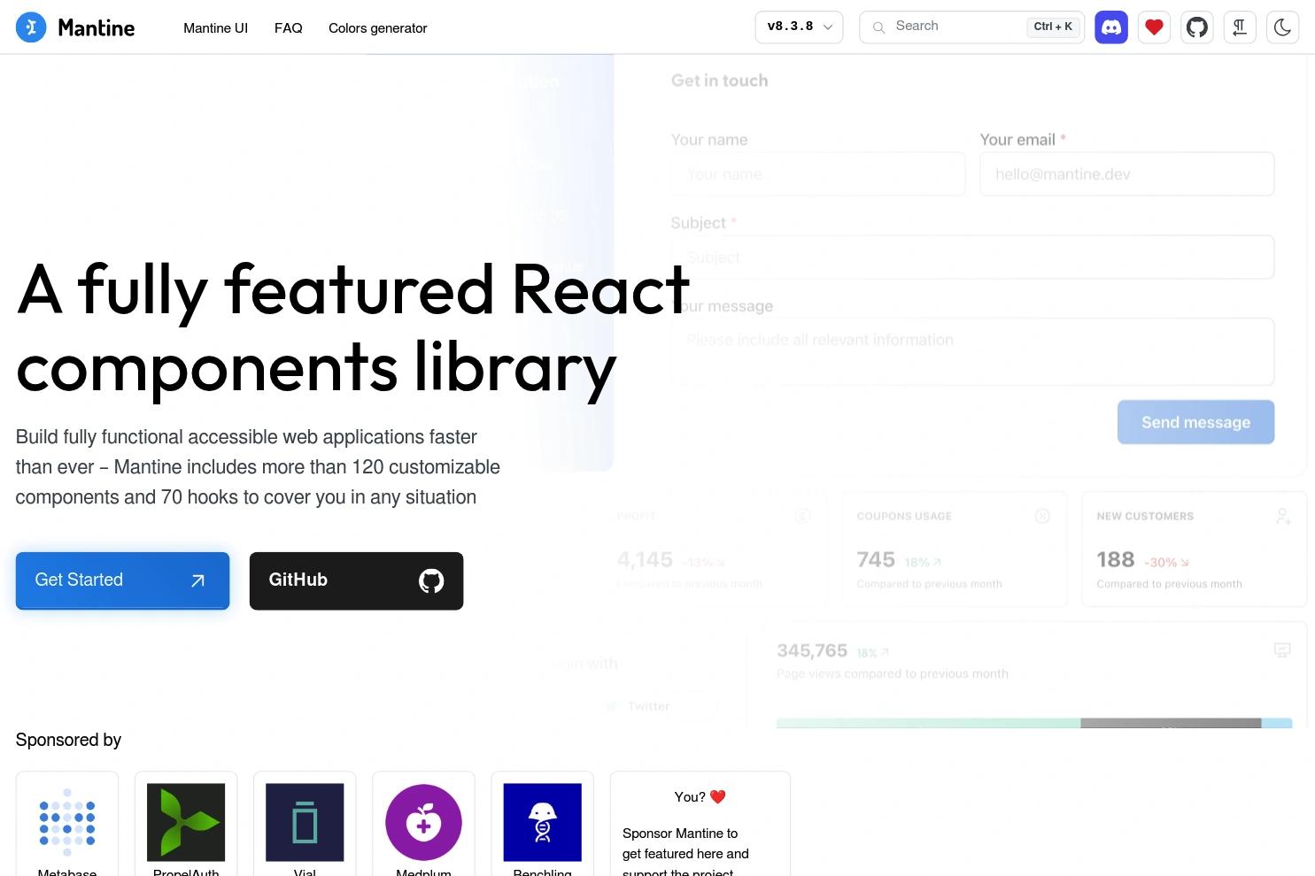The height and width of the screenshot is (876, 1315).
Task: Click the 188 new customers value
Action: (1115, 559)
